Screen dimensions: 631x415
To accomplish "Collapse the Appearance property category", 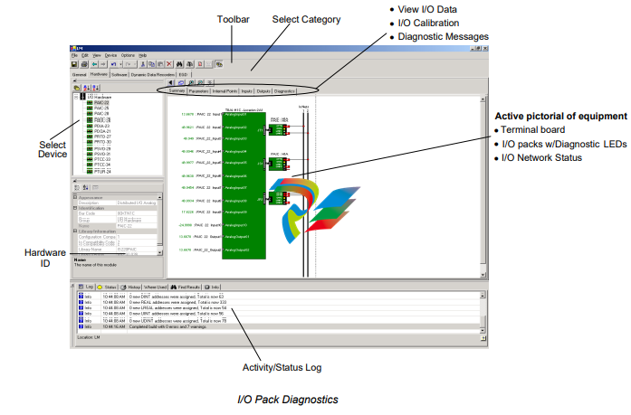I will (75, 197).
